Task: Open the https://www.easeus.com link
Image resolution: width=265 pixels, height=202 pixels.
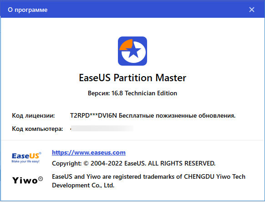Action: pyautogui.click(x=89, y=152)
